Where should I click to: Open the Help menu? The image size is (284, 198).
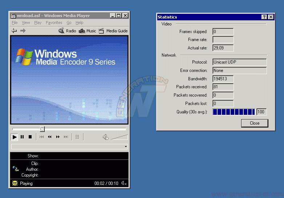click(x=80, y=23)
